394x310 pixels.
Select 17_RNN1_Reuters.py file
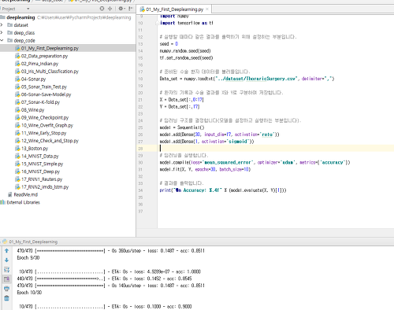[x=39, y=179]
